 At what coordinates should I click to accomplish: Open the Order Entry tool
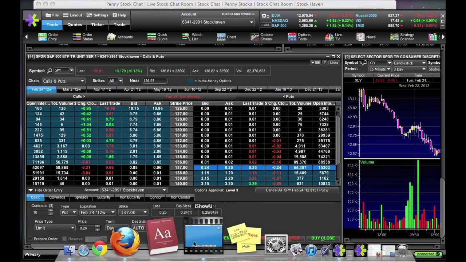(x=48, y=37)
